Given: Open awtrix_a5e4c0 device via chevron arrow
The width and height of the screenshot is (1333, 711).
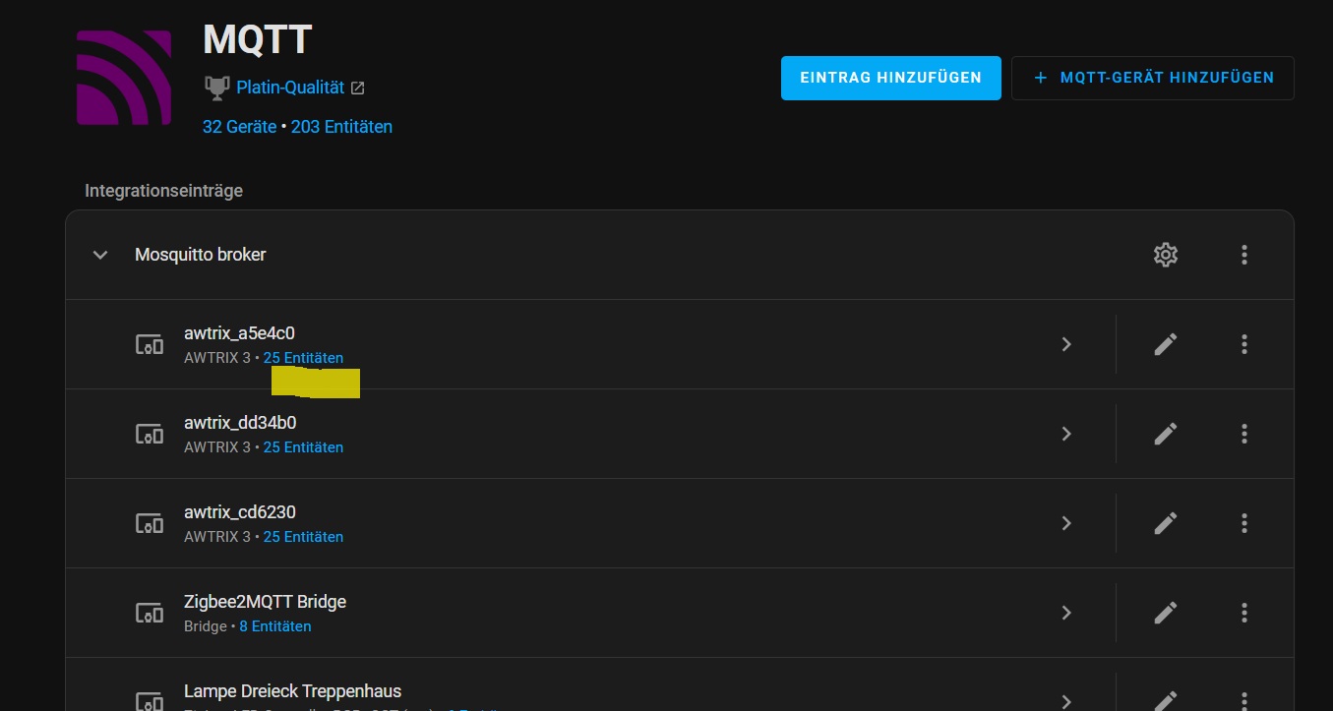Looking at the screenshot, I should (x=1066, y=344).
